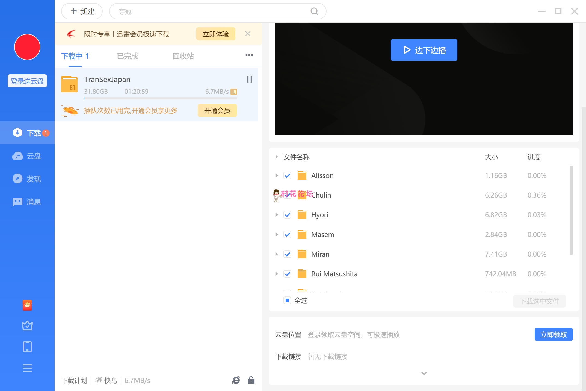Image resolution: width=586 pixels, height=391 pixels.
Task: Click the 新建 new task button
Action: 82,11
